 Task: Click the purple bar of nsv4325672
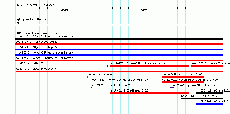(x=172, y=88)
